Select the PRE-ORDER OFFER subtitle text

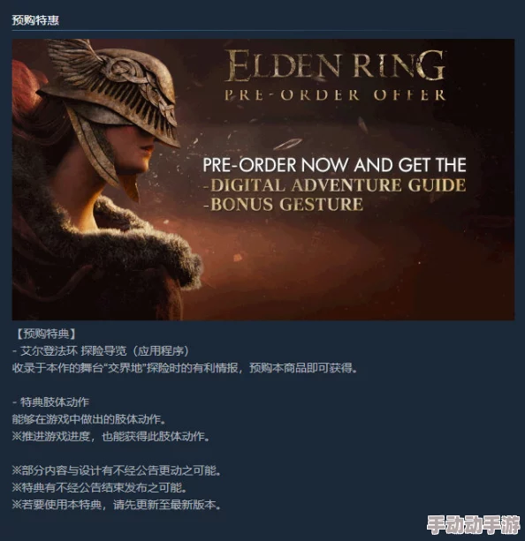coord(335,95)
